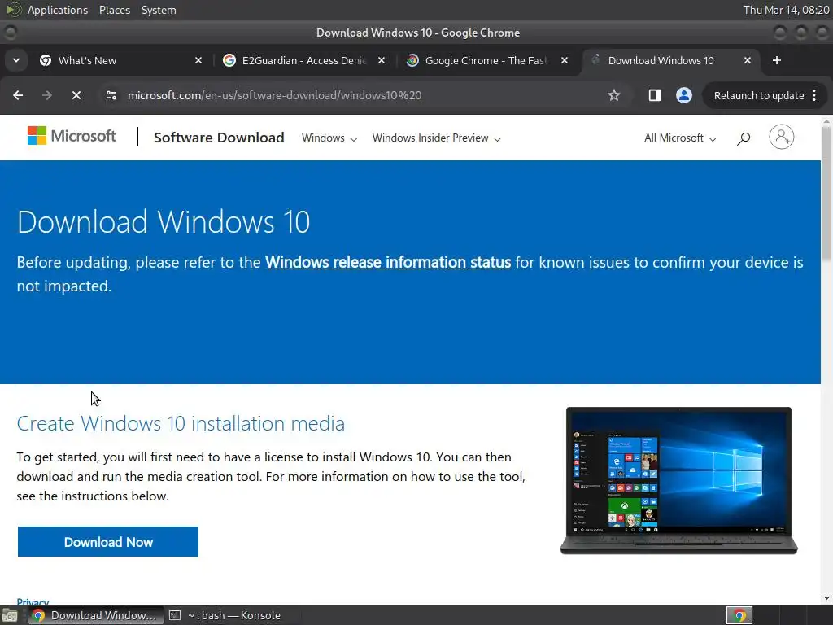Open Chrome three-dot menu

814,95
